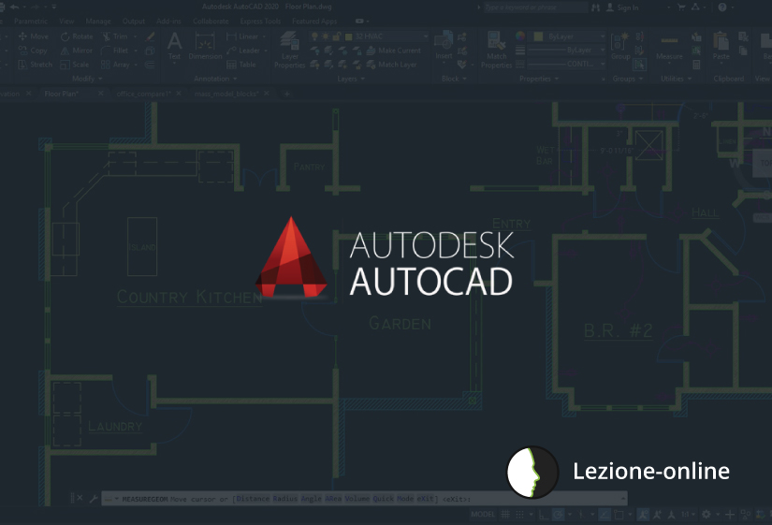Click Make Current layer button
The width and height of the screenshot is (772, 525).
coord(393,51)
